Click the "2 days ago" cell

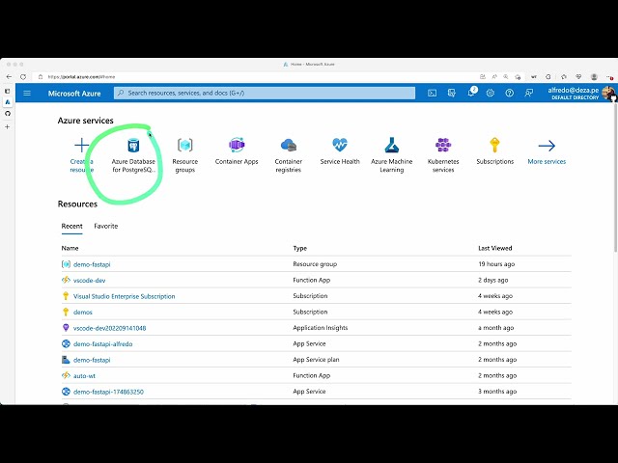[x=493, y=280]
